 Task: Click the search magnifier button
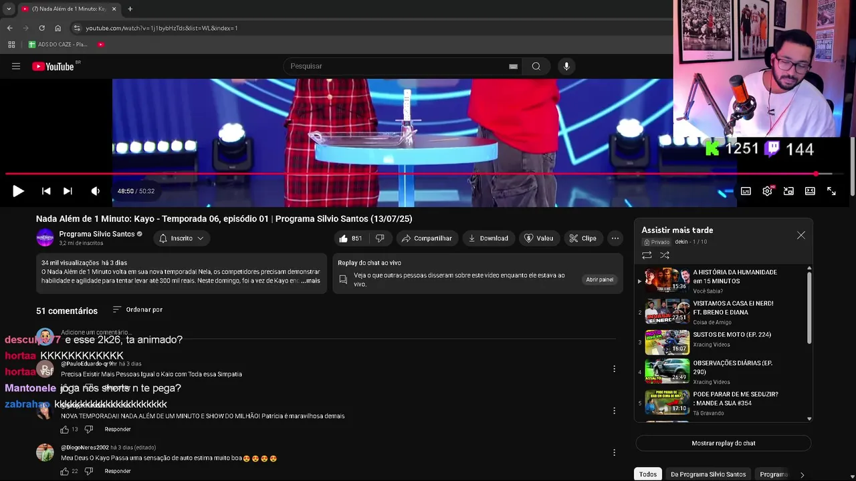pyautogui.click(x=536, y=66)
